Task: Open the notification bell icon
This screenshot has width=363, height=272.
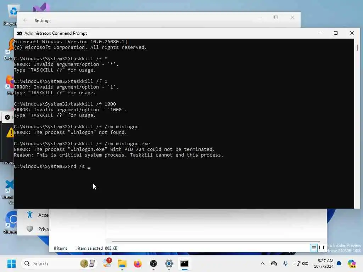Action: click(x=339, y=263)
